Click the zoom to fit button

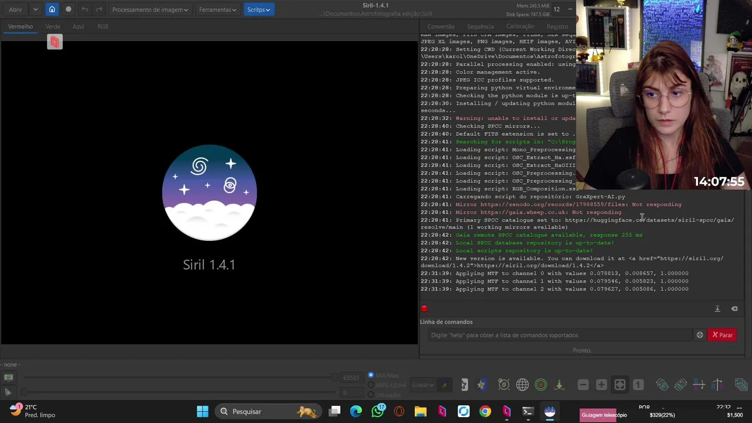pyautogui.click(x=620, y=385)
